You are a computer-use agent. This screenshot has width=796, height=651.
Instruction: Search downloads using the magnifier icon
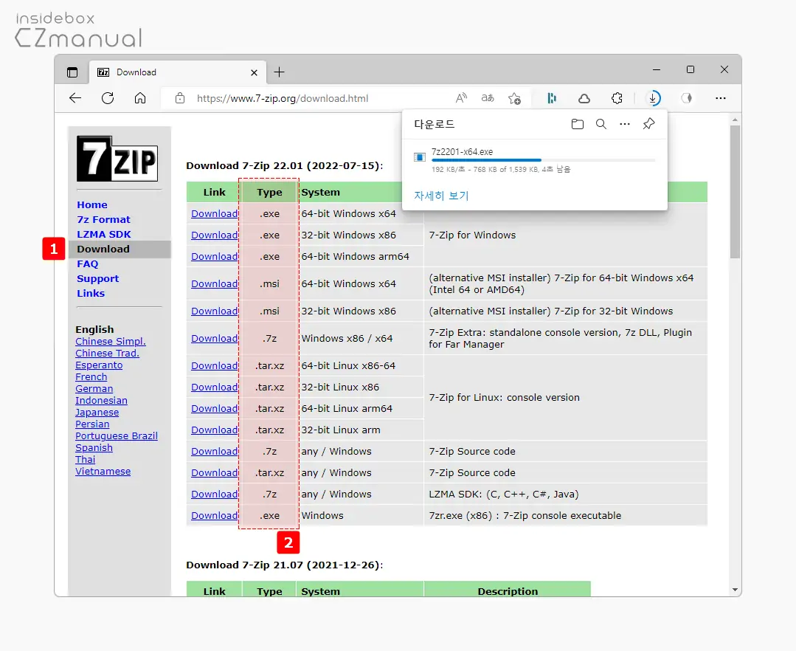(601, 124)
